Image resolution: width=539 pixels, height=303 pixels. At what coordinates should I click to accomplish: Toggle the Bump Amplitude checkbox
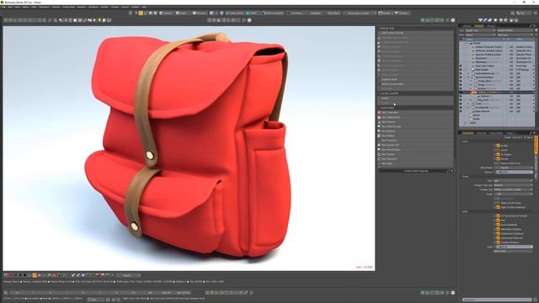[x=498, y=225]
